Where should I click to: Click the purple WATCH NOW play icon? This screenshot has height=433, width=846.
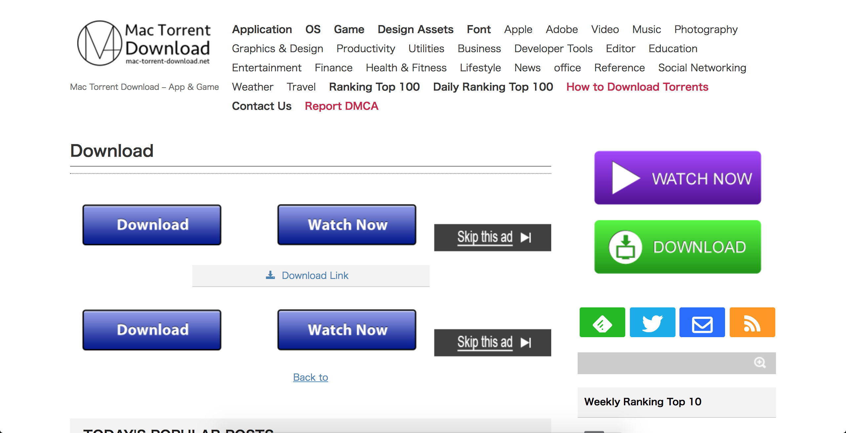pos(623,178)
